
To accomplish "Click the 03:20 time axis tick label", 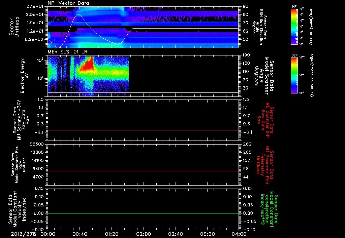I will tap(207, 234).
